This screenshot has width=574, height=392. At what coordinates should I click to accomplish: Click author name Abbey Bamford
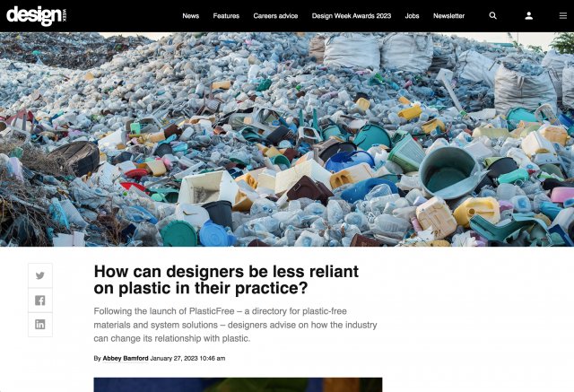pyautogui.click(x=125, y=358)
